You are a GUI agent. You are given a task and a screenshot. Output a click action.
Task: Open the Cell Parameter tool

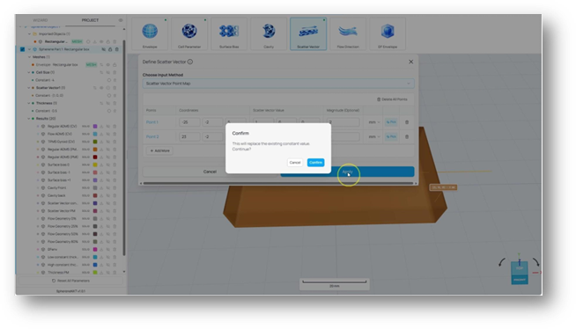[x=189, y=33]
